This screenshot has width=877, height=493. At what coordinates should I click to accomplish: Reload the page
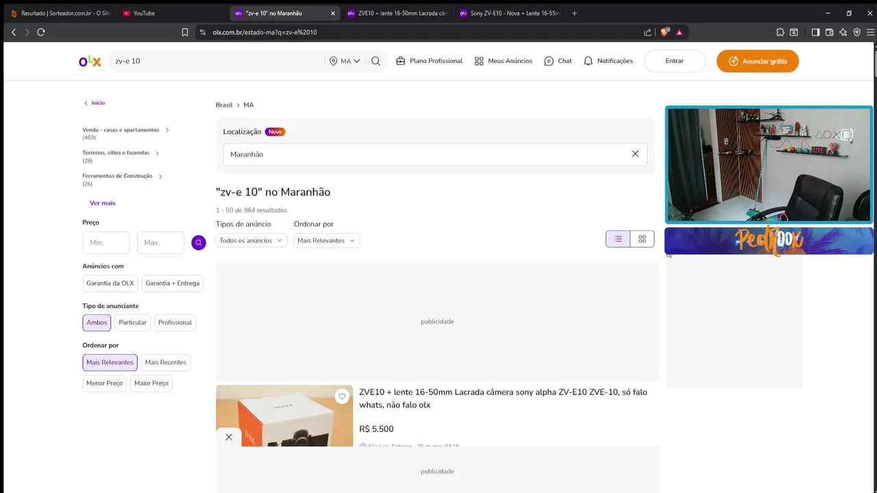41,32
